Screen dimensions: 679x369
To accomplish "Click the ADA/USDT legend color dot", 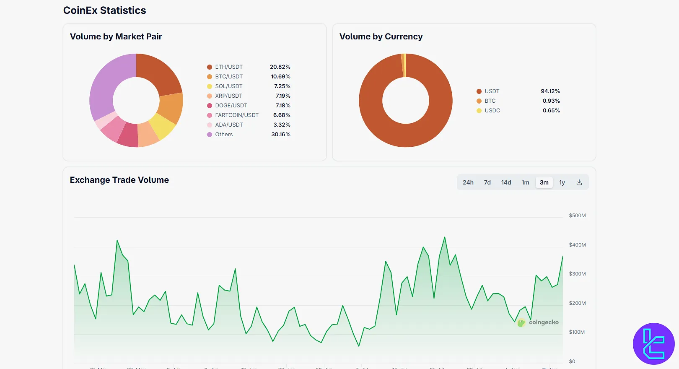I will tap(210, 125).
